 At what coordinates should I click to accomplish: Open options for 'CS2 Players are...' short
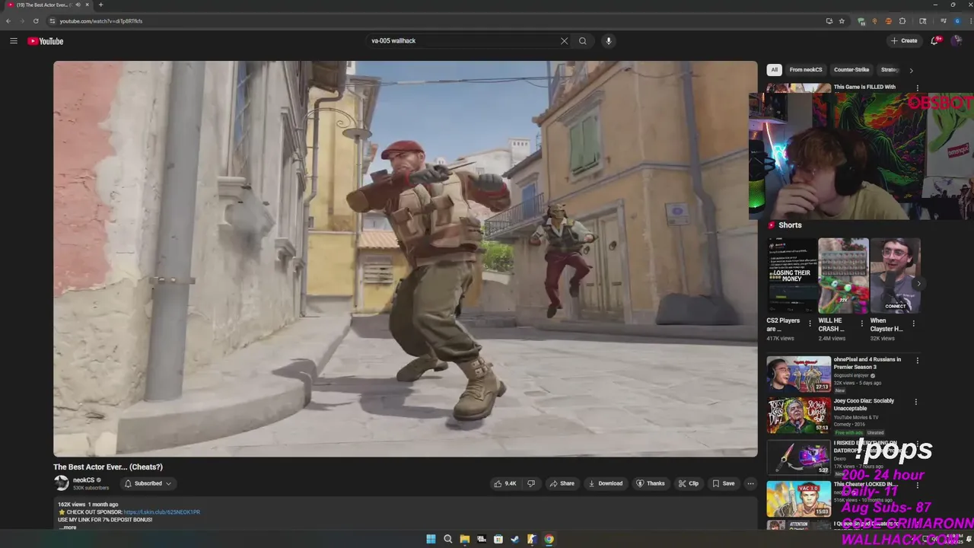(x=810, y=323)
